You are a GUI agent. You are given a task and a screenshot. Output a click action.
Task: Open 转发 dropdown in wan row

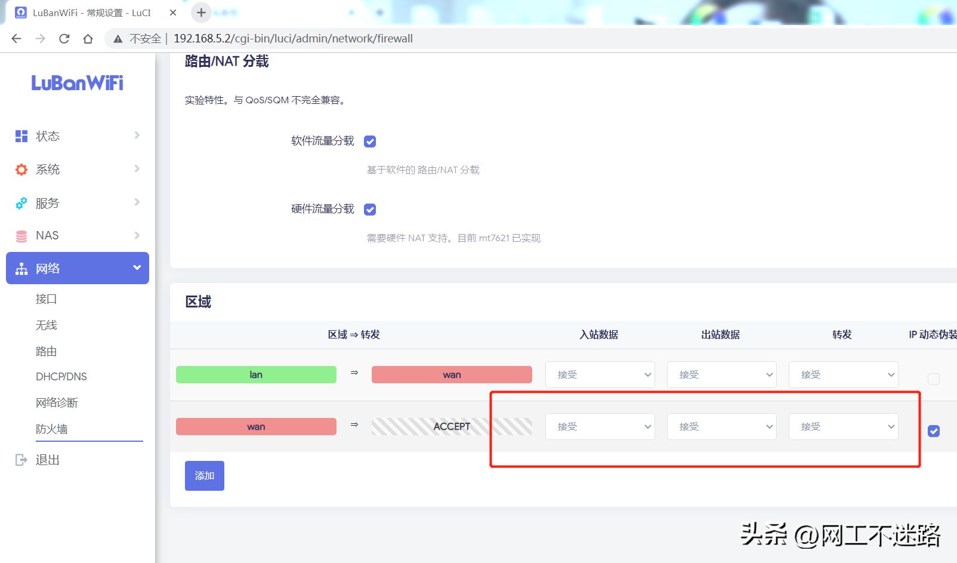[844, 427]
